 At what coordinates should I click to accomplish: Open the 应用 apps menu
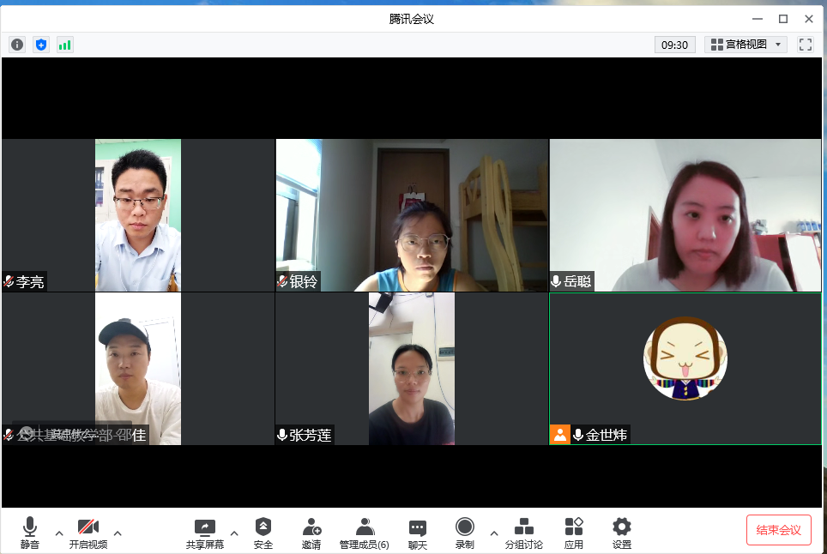[x=574, y=533]
